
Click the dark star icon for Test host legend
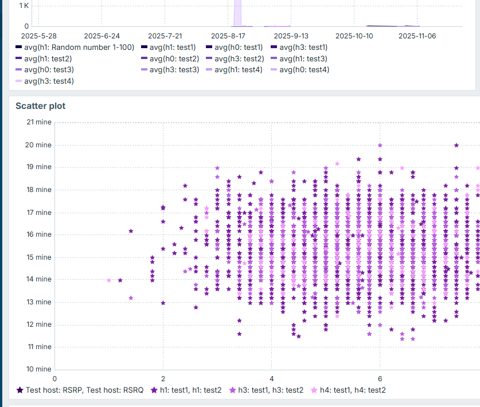[20, 390]
